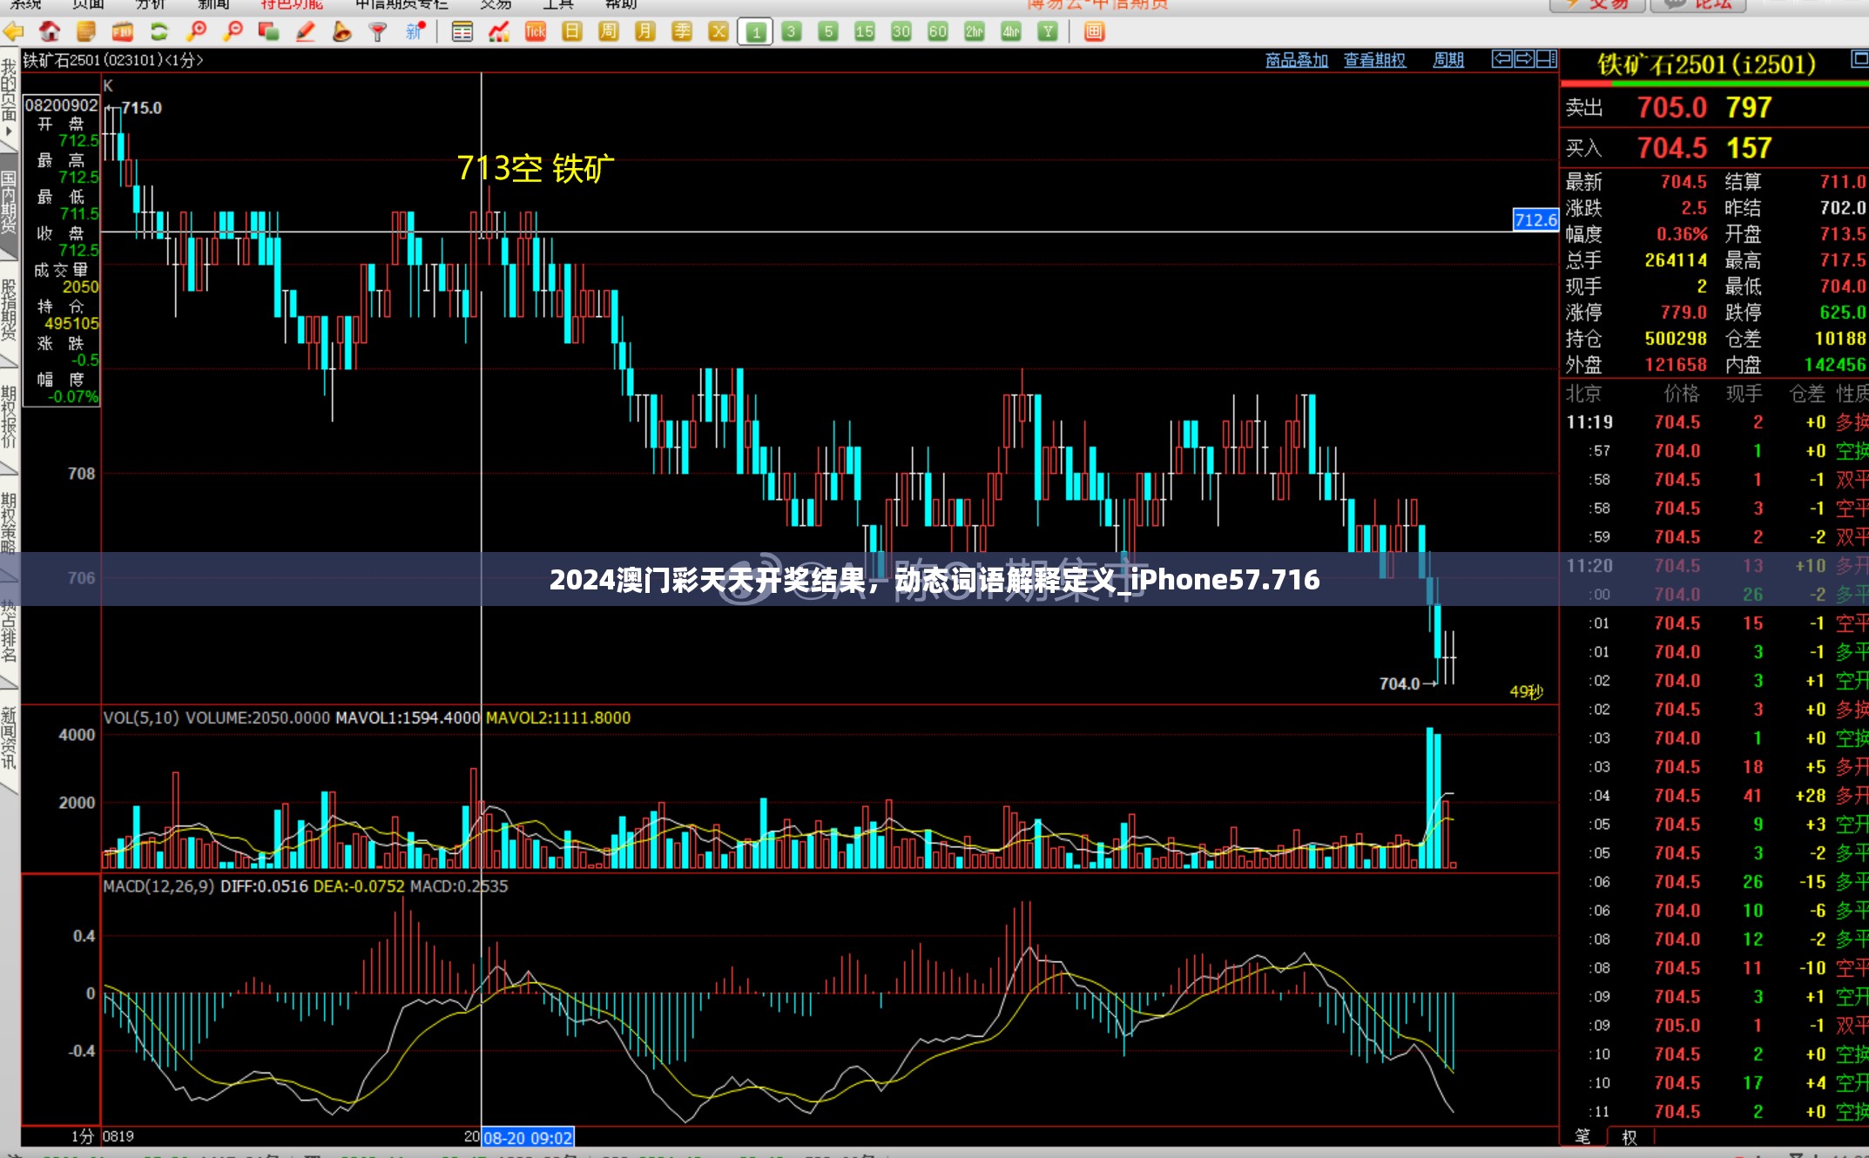The height and width of the screenshot is (1158, 1869).
Task: Click the 卖出 price 705.0
Action: click(1671, 108)
